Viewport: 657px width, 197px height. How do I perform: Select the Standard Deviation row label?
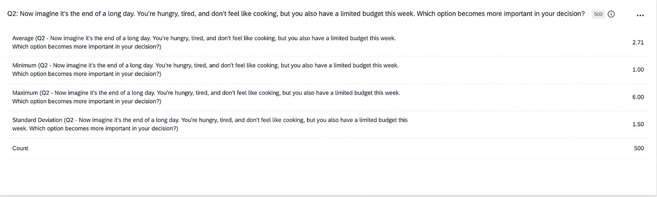(210, 124)
